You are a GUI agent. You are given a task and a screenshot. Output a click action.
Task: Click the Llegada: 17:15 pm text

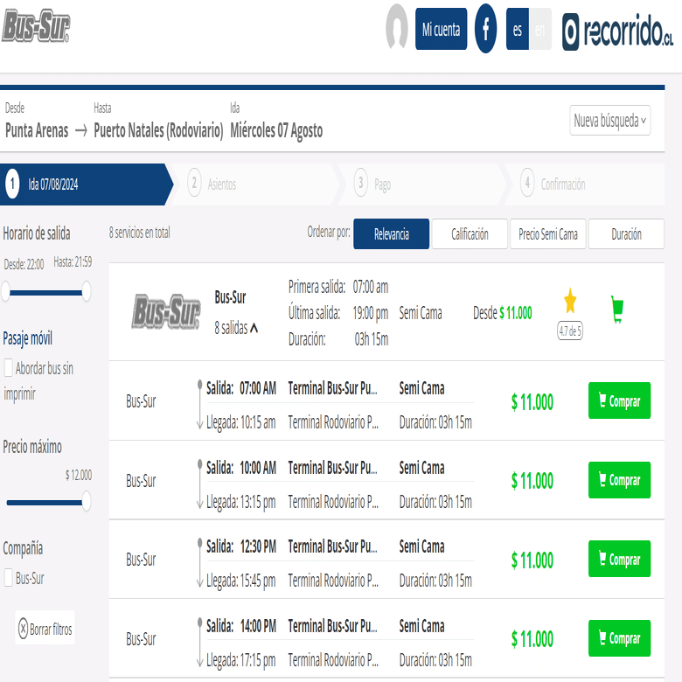pos(241,660)
